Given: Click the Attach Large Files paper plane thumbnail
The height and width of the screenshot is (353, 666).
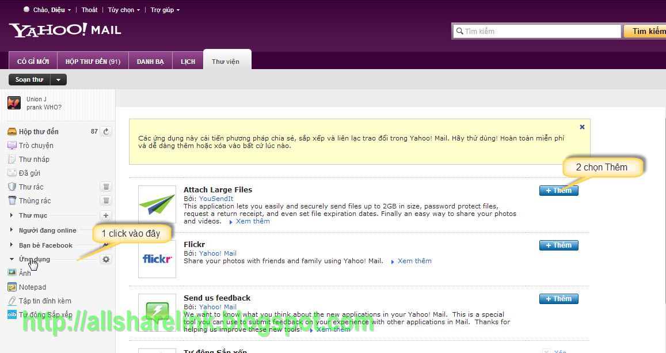Looking at the screenshot, I should click(157, 204).
